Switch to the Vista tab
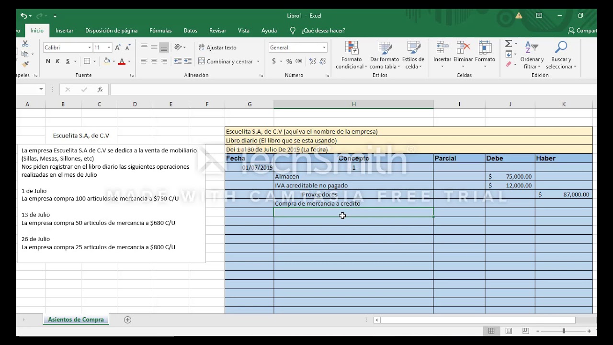Screen dimensions: 613x345 pyautogui.click(x=244, y=30)
